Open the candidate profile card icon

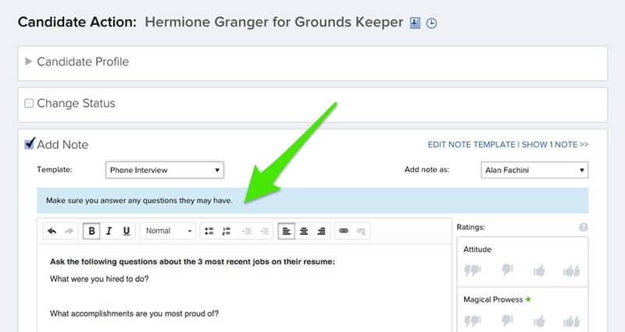coord(415,23)
